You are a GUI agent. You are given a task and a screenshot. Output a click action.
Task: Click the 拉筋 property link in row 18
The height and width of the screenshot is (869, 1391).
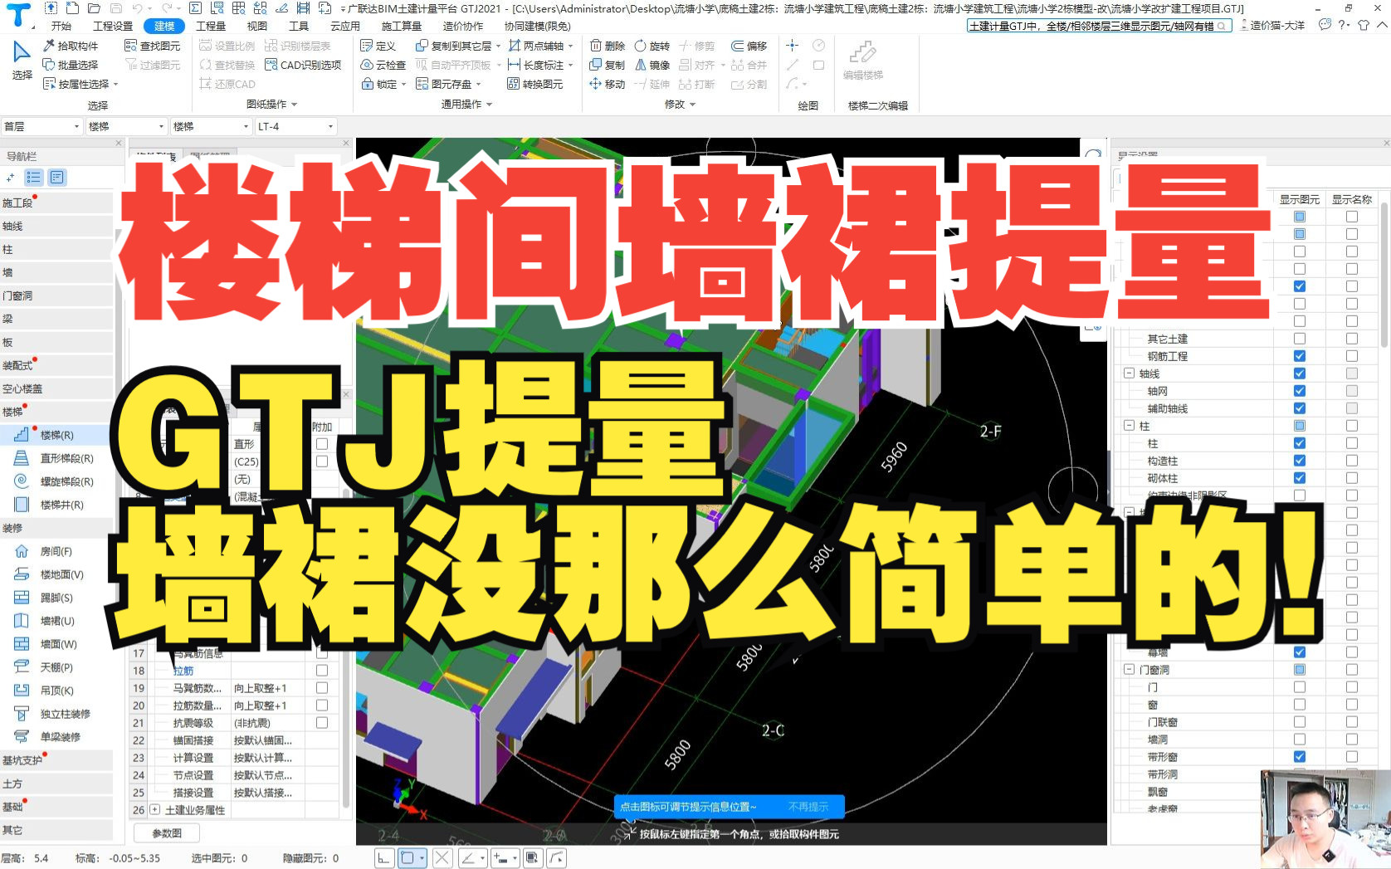click(183, 671)
